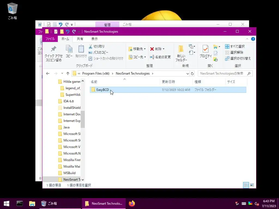This screenshot has height=209, width=279.
Task: Click the Properties checkmark in the title bar
Action: coord(56,32)
